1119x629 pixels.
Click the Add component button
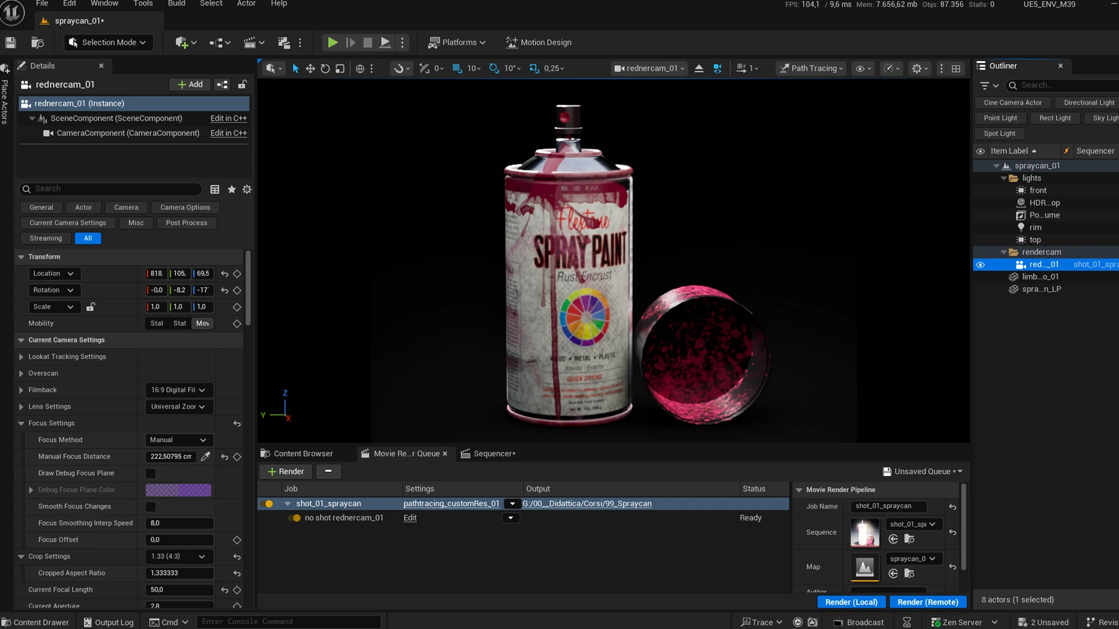(190, 85)
